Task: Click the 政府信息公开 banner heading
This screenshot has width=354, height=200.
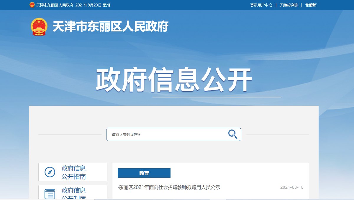Action: pyautogui.click(x=174, y=80)
